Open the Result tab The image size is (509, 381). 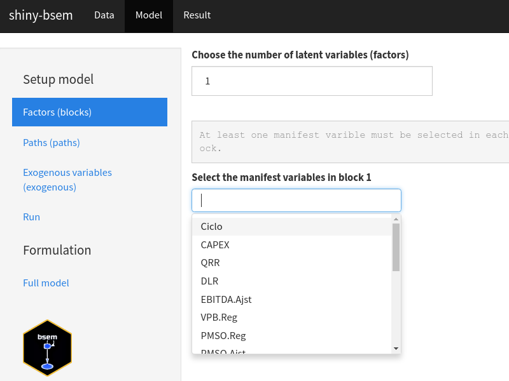point(197,15)
